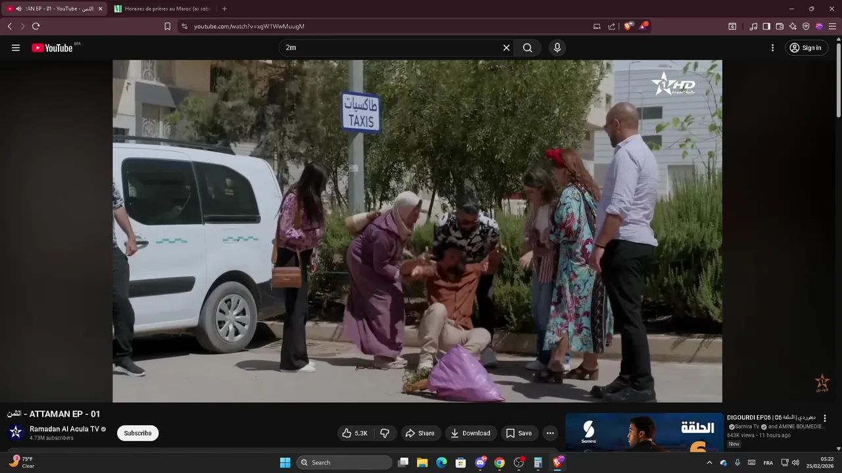Open DIGOURDI EP06 video title link
This screenshot has width=842, height=473.
(771, 418)
